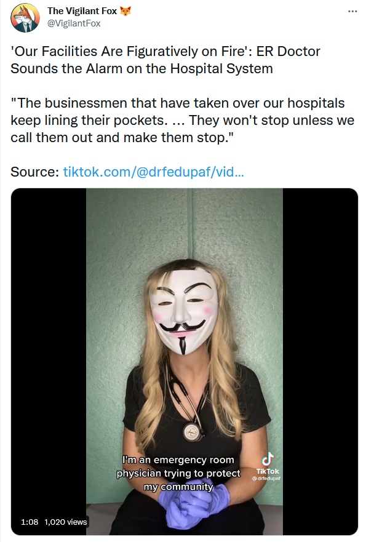This screenshot has height=542, width=366.
Task: Click the 1,020 views counter
Action: click(x=66, y=522)
